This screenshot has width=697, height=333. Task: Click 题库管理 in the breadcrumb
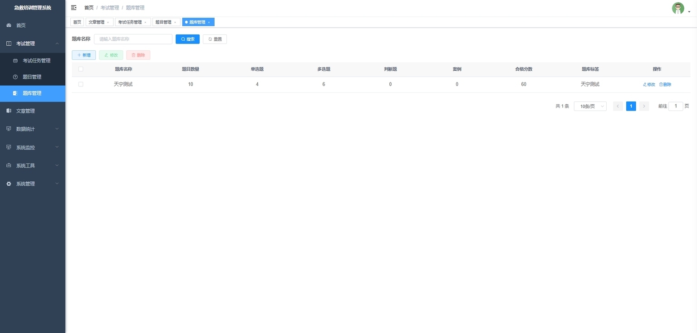point(135,8)
